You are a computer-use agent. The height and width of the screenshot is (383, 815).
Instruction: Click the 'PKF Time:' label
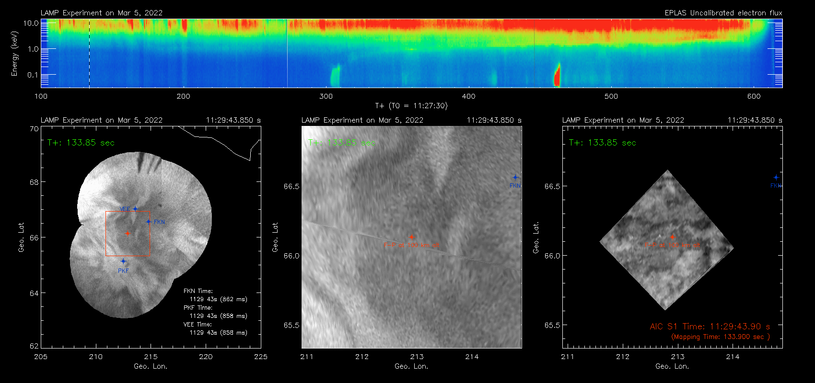pyautogui.click(x=198, y=308)
